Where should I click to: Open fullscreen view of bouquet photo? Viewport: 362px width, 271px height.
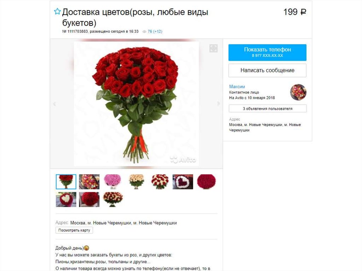213,48
